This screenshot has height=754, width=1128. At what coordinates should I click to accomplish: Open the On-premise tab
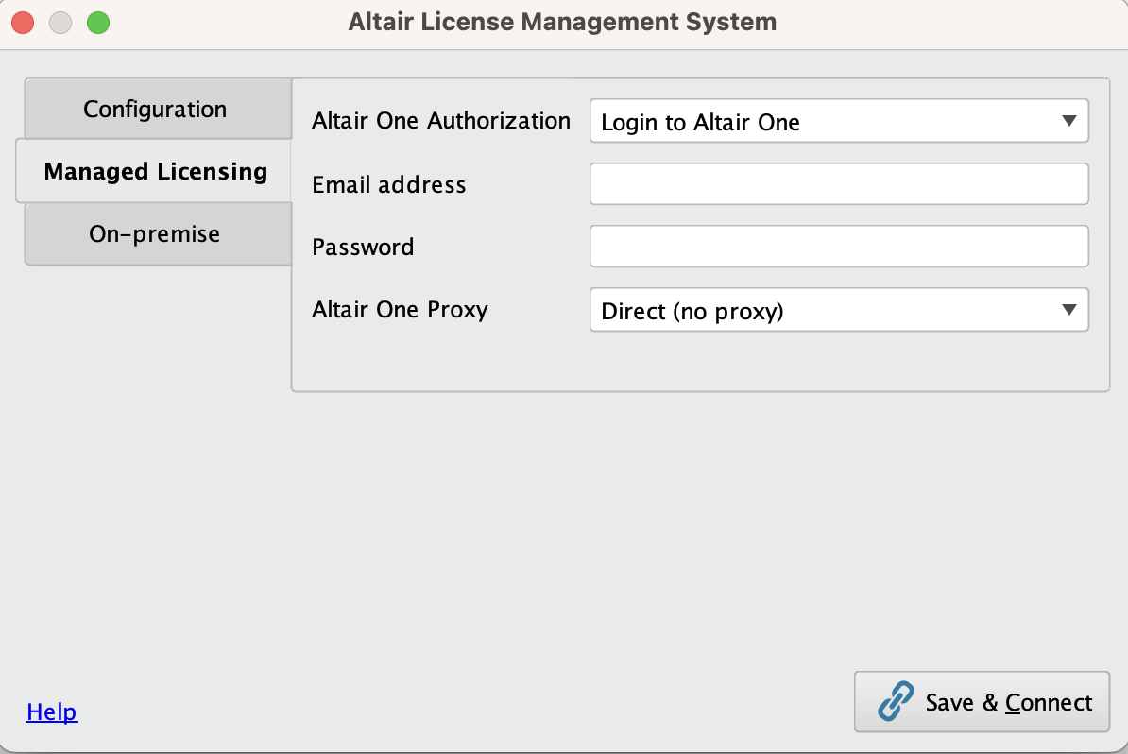tap(155, 233)
